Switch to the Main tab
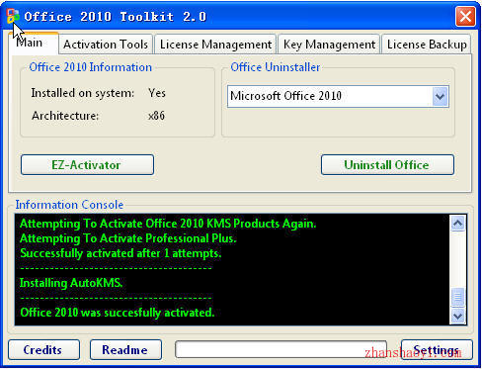Screen dimensions: 482x369 33,44
